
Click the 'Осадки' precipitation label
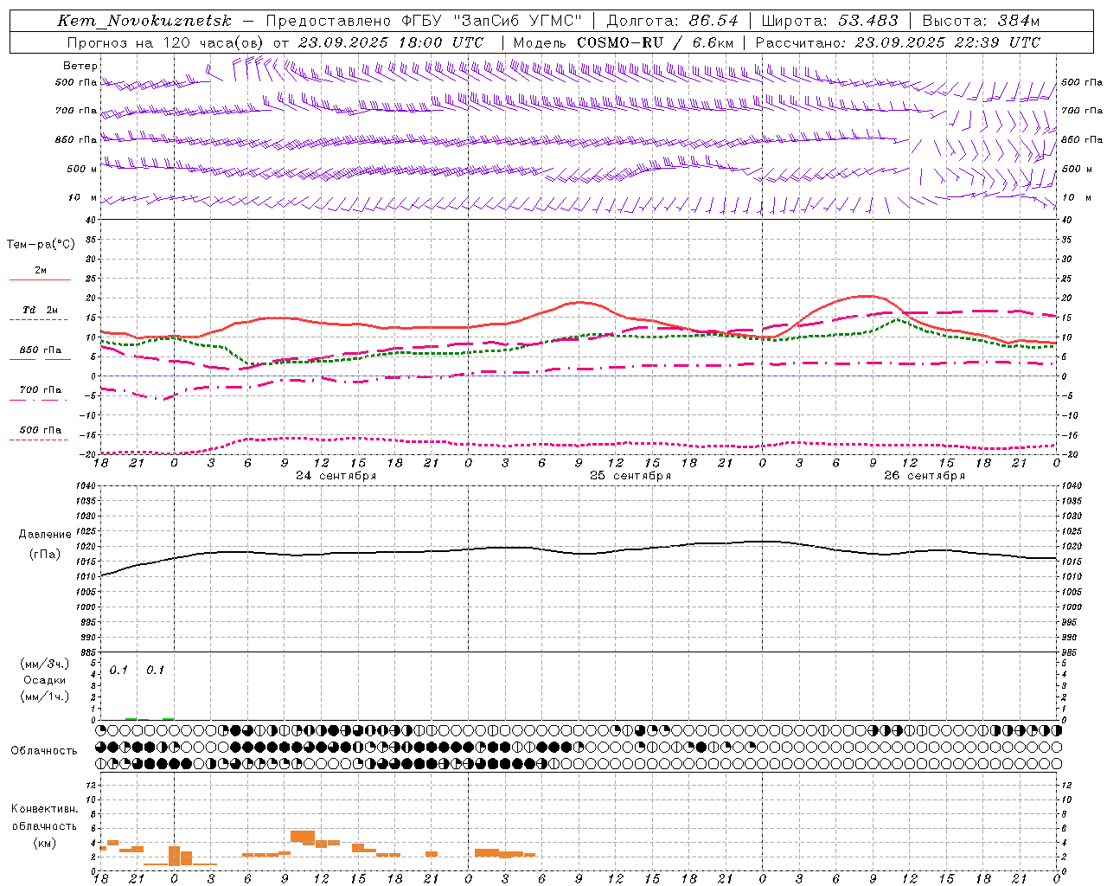(x=45, y=680)
